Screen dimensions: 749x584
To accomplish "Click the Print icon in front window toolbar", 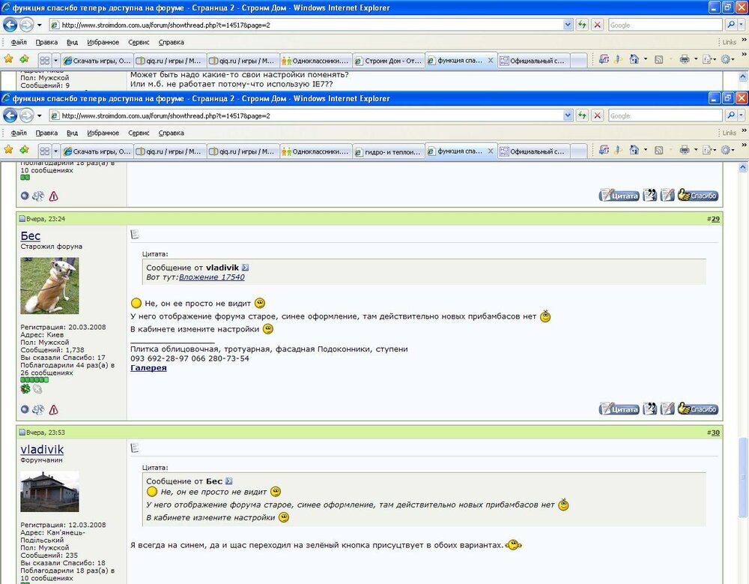I will (685, 150).
